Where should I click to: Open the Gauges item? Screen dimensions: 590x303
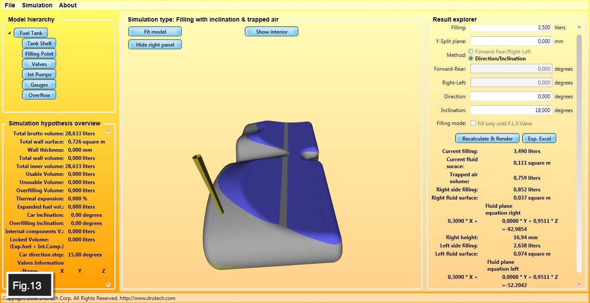pyautogui.click(x=39, y=85)
